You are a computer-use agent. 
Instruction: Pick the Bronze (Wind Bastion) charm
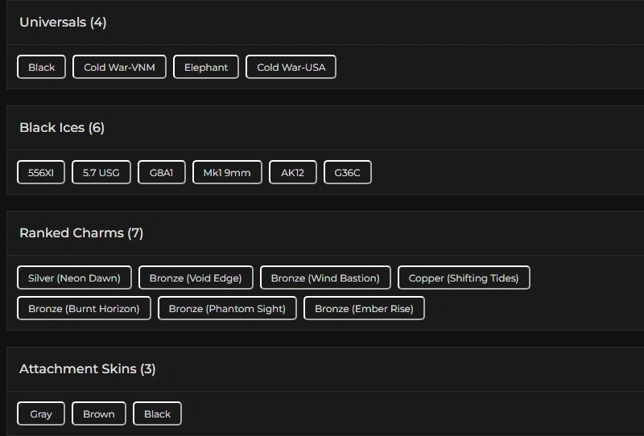click(325, 278)
